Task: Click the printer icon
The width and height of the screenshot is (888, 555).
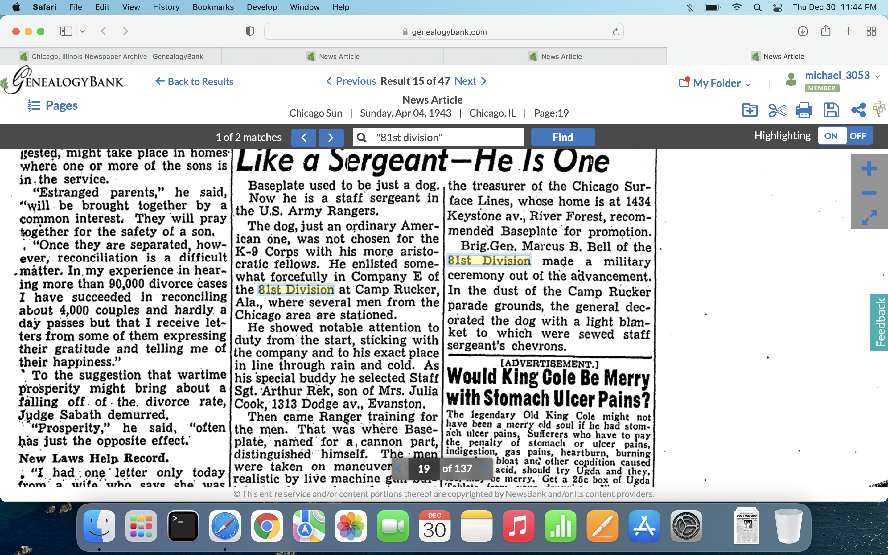Action: [804, 110]
